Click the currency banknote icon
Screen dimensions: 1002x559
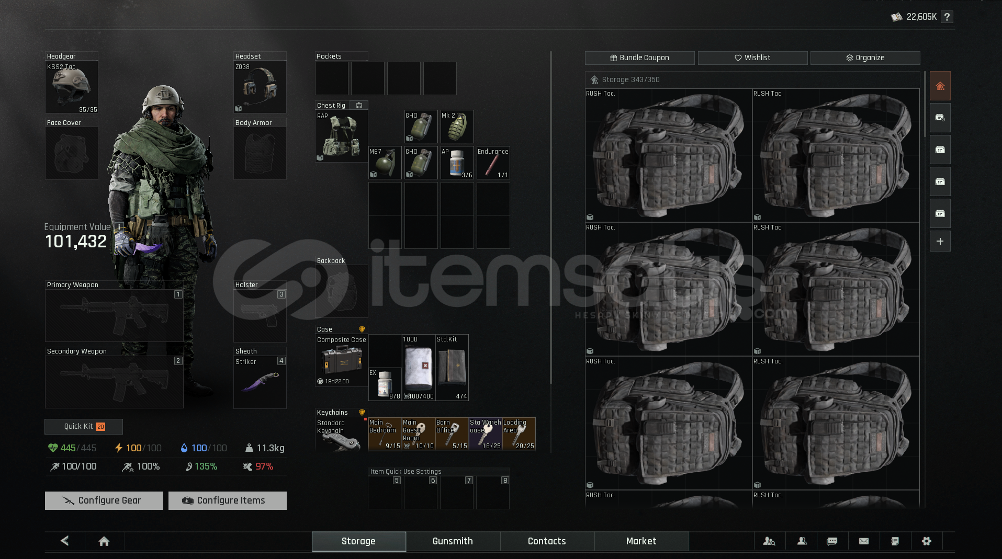(x=897, y=17)
